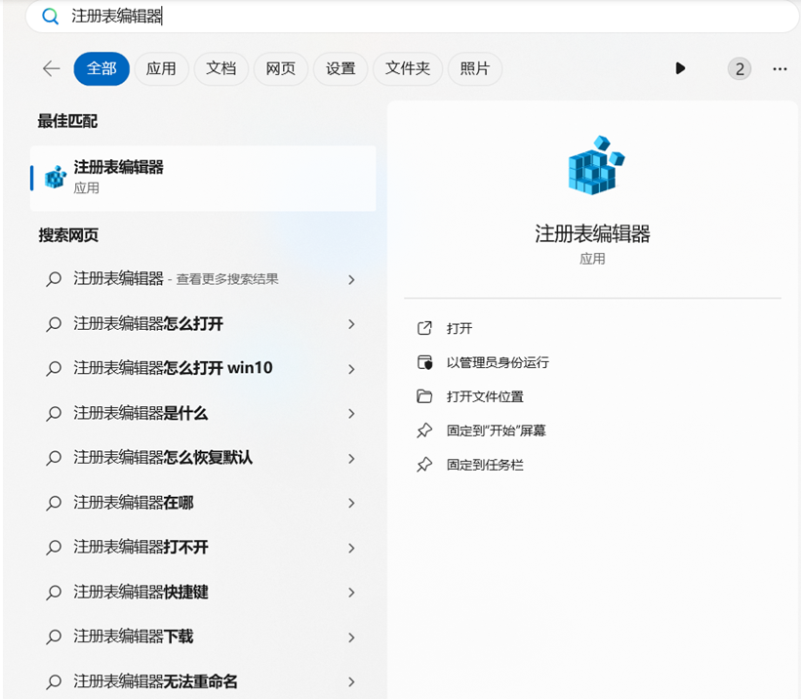The width and height of the screenshot is (801, 699).
Task: Click the badge showing number 2
Action: coord(740,68)
